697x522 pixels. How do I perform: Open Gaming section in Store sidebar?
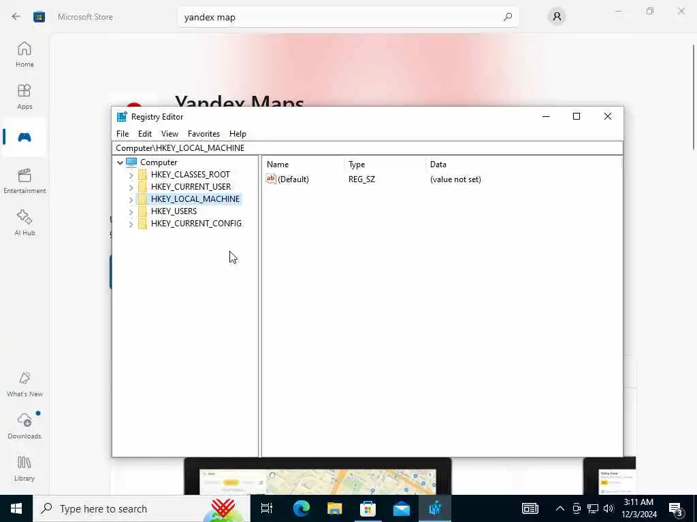coord(25,137)
